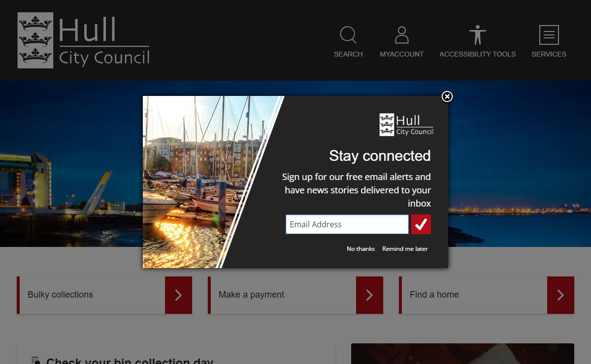Open the Make a payment link
The image size is (591, 364).
(x=251, y=295)
